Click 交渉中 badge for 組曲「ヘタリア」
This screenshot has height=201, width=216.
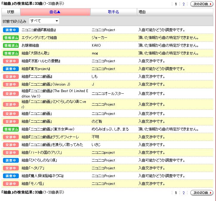(11, 168)
